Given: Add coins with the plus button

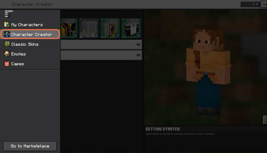Looking at the screenshot, I should 264,4.
